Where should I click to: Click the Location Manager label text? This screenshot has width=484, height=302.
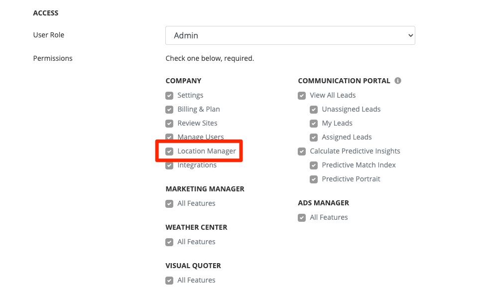tap(207, 151)
